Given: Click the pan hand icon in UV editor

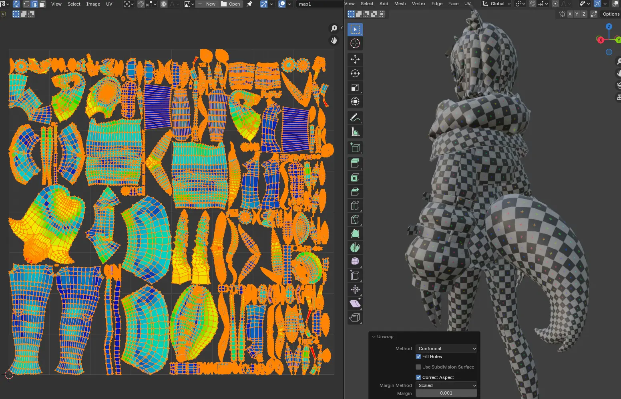Looking at the screenshot, I should point(334,40).
